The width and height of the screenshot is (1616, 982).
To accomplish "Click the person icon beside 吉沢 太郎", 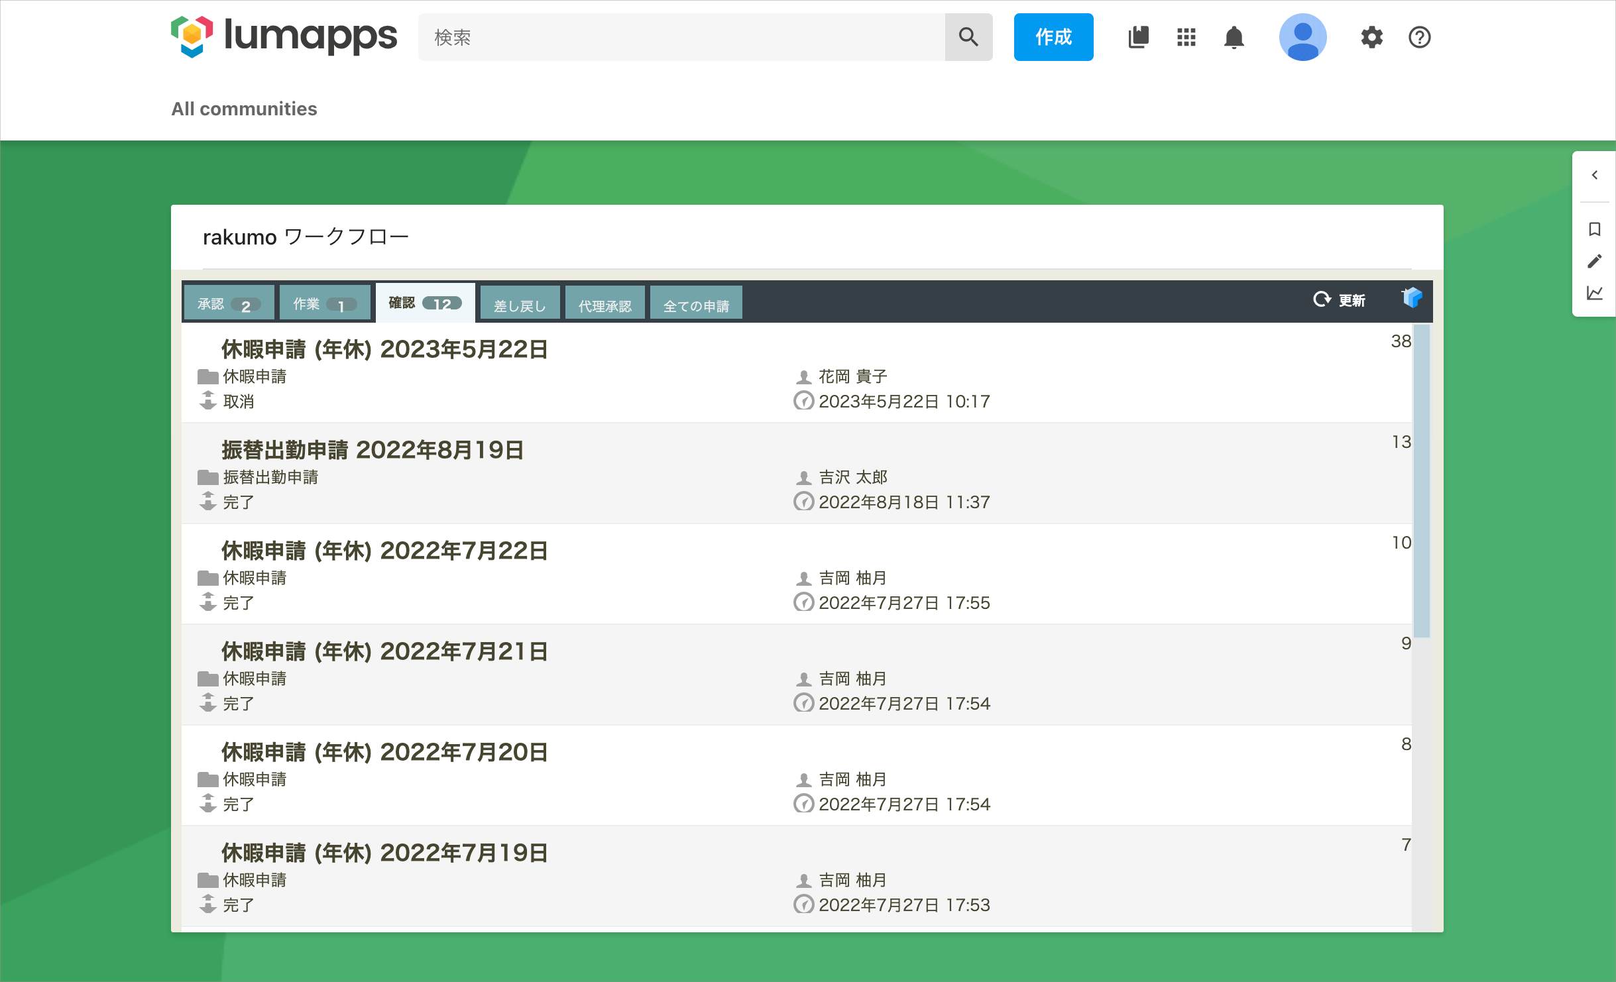I will pyautogui.click(x=803, y=478).
